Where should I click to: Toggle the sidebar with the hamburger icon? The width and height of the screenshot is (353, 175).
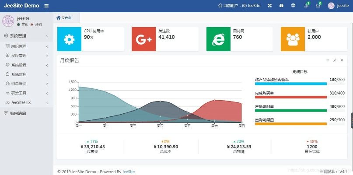tap(46, 6)
